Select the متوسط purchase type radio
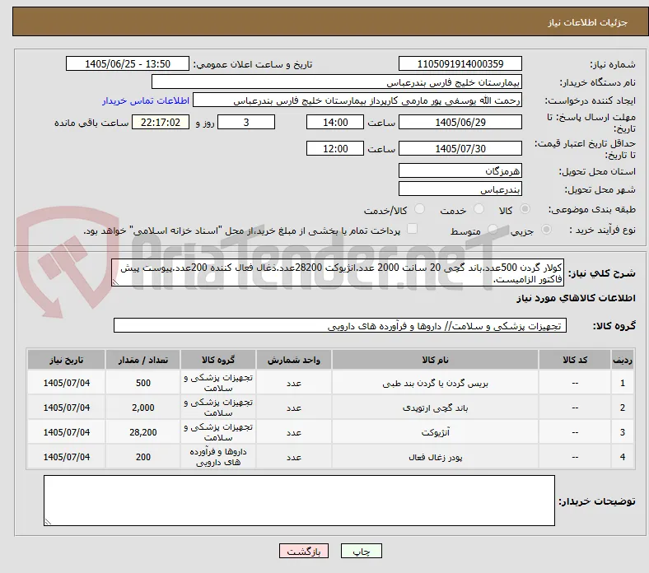Image resolution: width=649 pixels, height=573 pixels. tap(493, 230)
